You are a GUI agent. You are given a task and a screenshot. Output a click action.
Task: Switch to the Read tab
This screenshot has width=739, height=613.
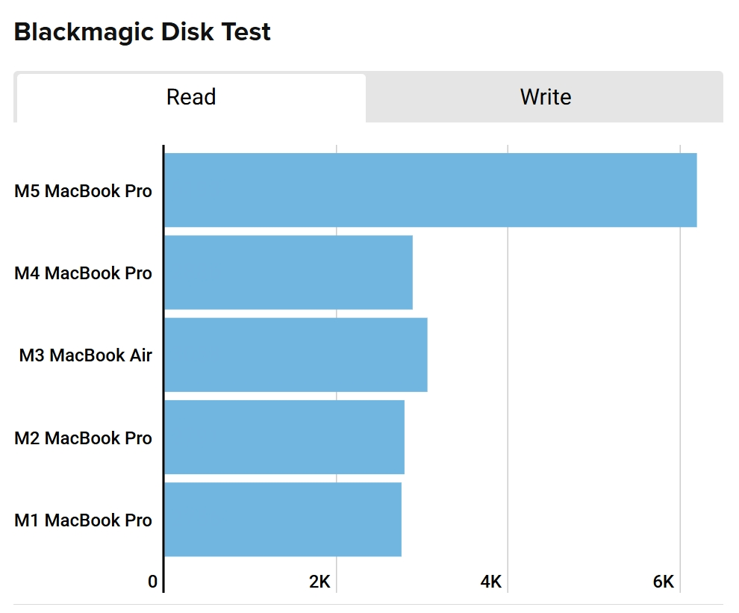[191, 97]
